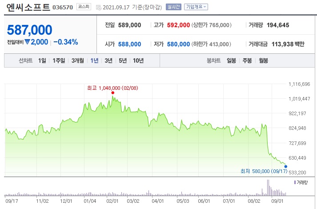Click the red highest-price marker dot
The width and height of the screenshot is (317, 209).
click(x=113, y=93)
